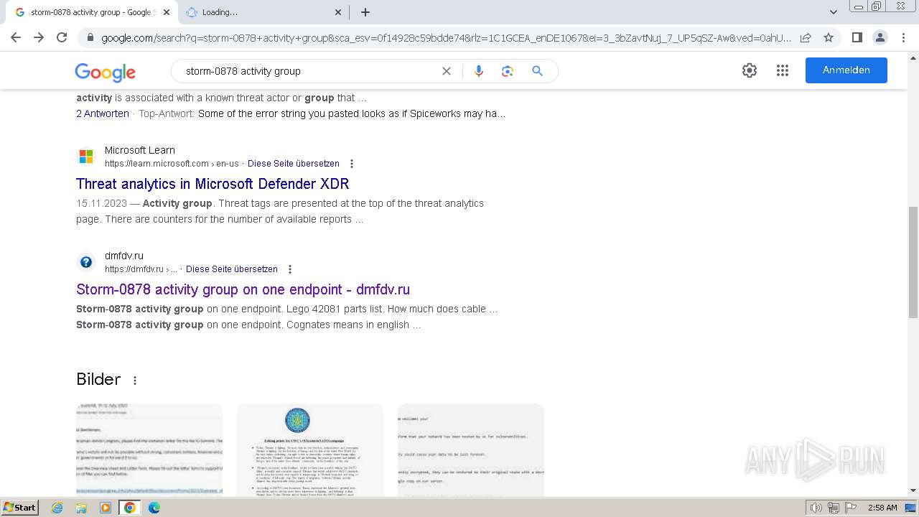
Task: Clear the search box with the X
Action: [447, 71]
